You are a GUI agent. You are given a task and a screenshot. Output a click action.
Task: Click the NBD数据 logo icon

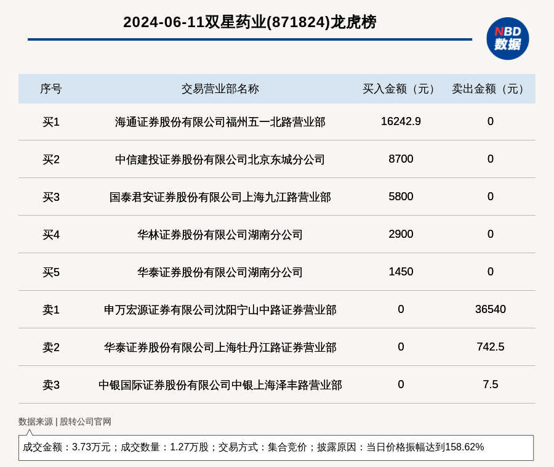(507, 39)
